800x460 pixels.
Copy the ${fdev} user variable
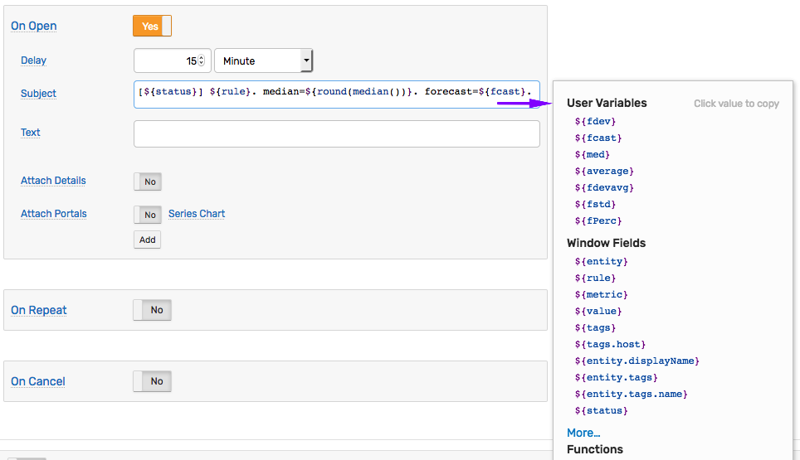click(595, 121)
